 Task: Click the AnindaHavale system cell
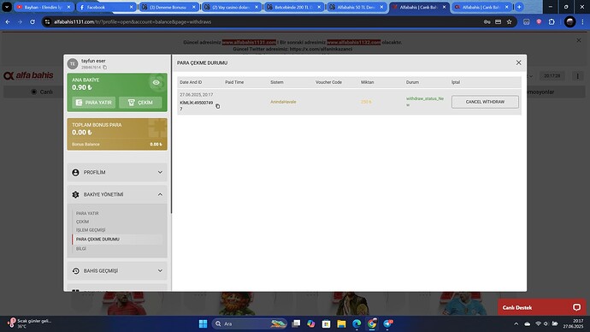pyautogui.click(x=283, y=102)
